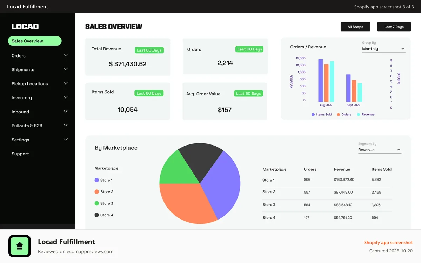This screenshot has width=421, height=263.
Task: Click the Last 7 Days button
Action: click(394, 27)
